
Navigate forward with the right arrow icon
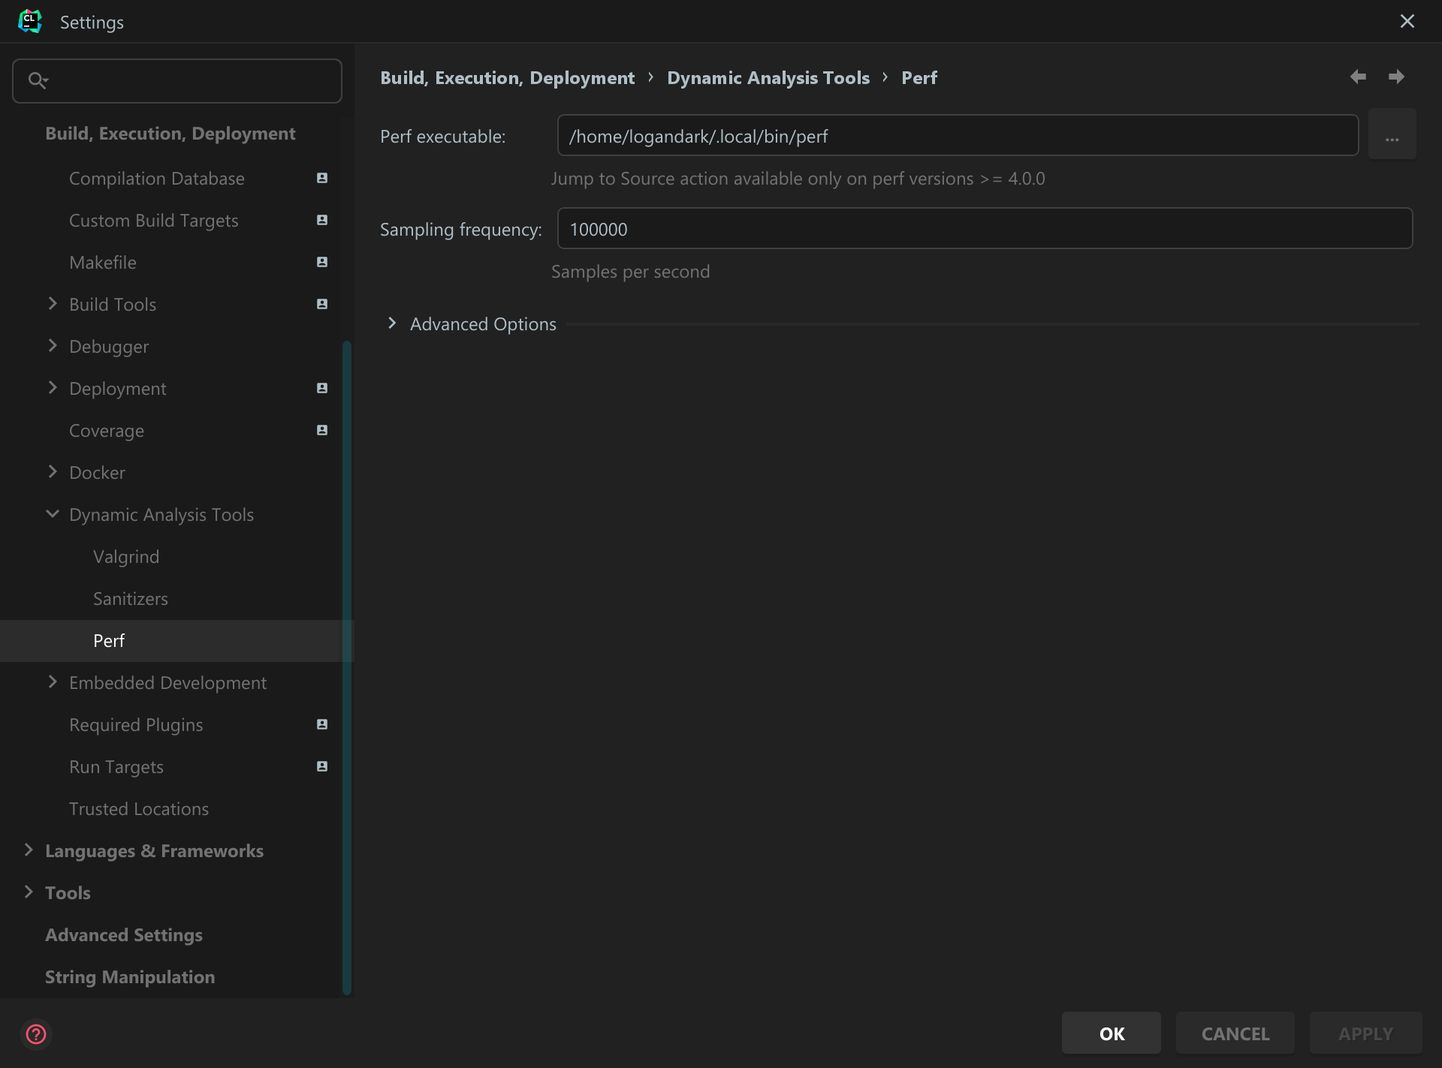[1396, 77]
